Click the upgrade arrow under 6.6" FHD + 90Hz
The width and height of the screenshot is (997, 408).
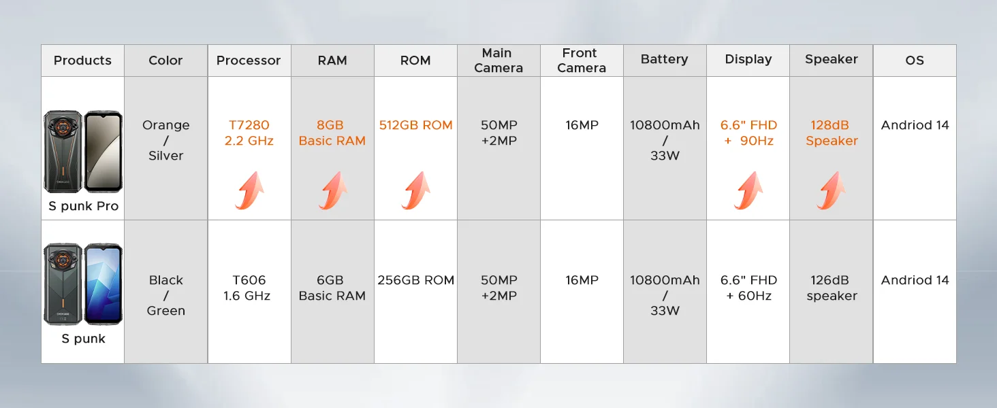coord(748,190)
